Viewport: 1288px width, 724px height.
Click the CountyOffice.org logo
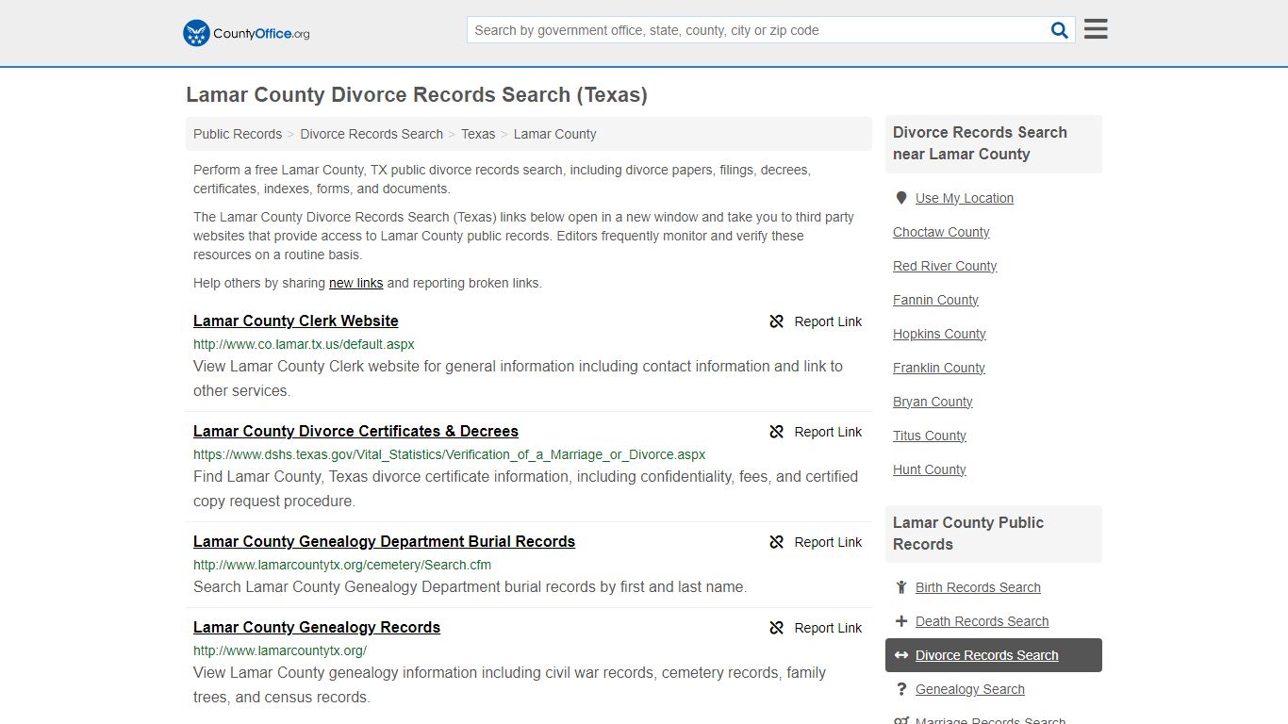click(244, 32)
